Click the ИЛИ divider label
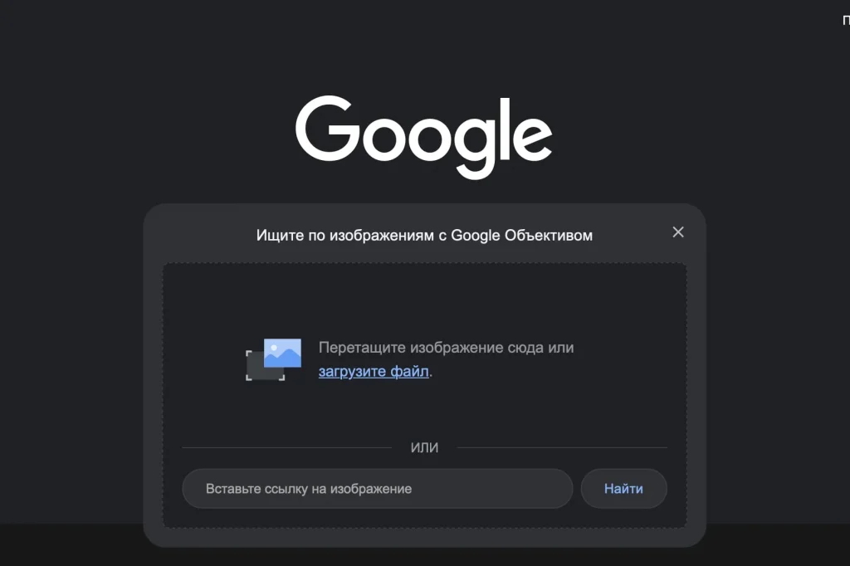The height and width of the screenshot is (566, 850). click(424, 447)
